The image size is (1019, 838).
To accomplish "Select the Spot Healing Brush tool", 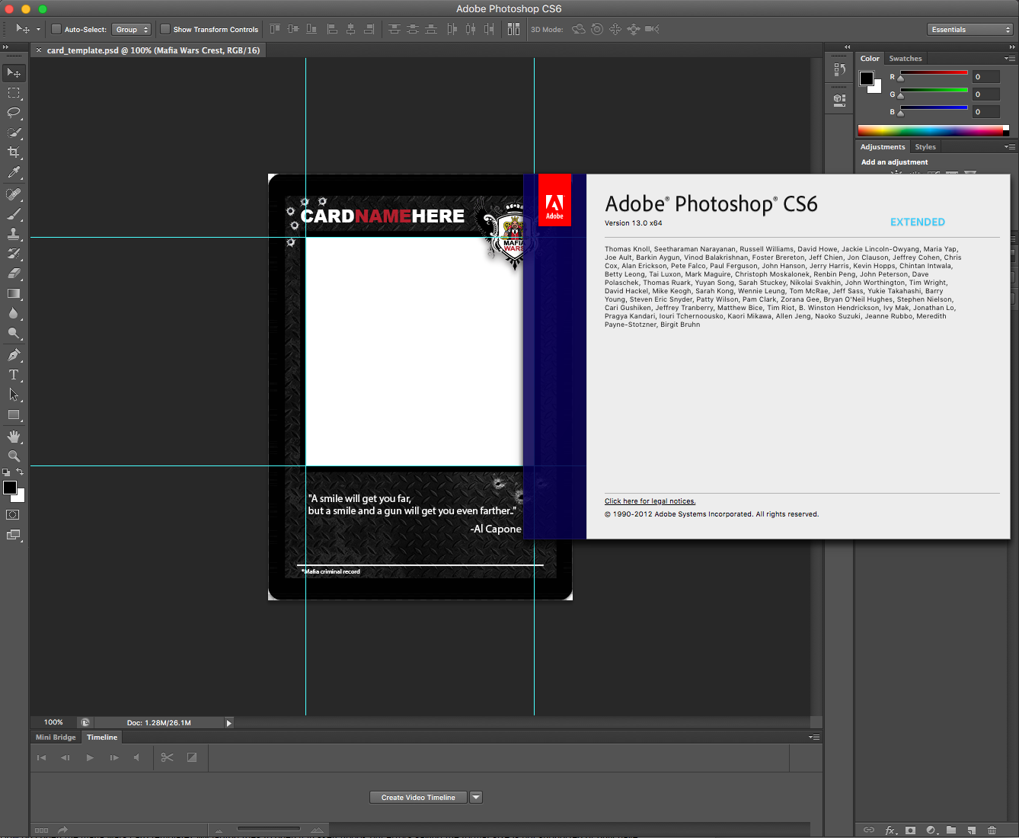I will (14, 194).
